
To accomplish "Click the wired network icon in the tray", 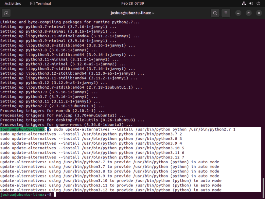I will (244, 3).
